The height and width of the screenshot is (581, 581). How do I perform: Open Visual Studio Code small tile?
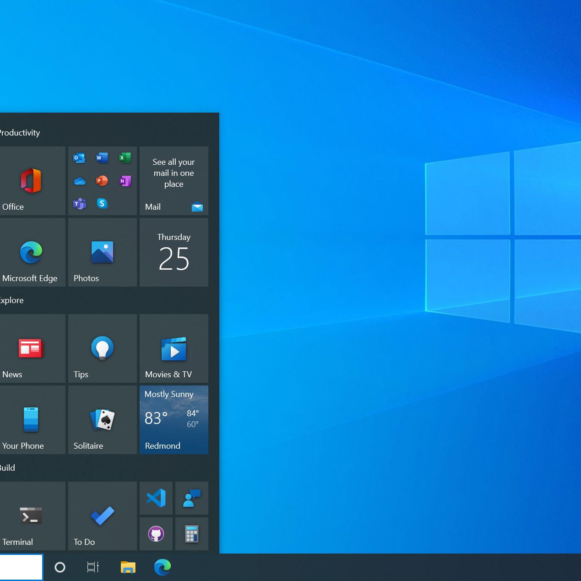point(156,498)
